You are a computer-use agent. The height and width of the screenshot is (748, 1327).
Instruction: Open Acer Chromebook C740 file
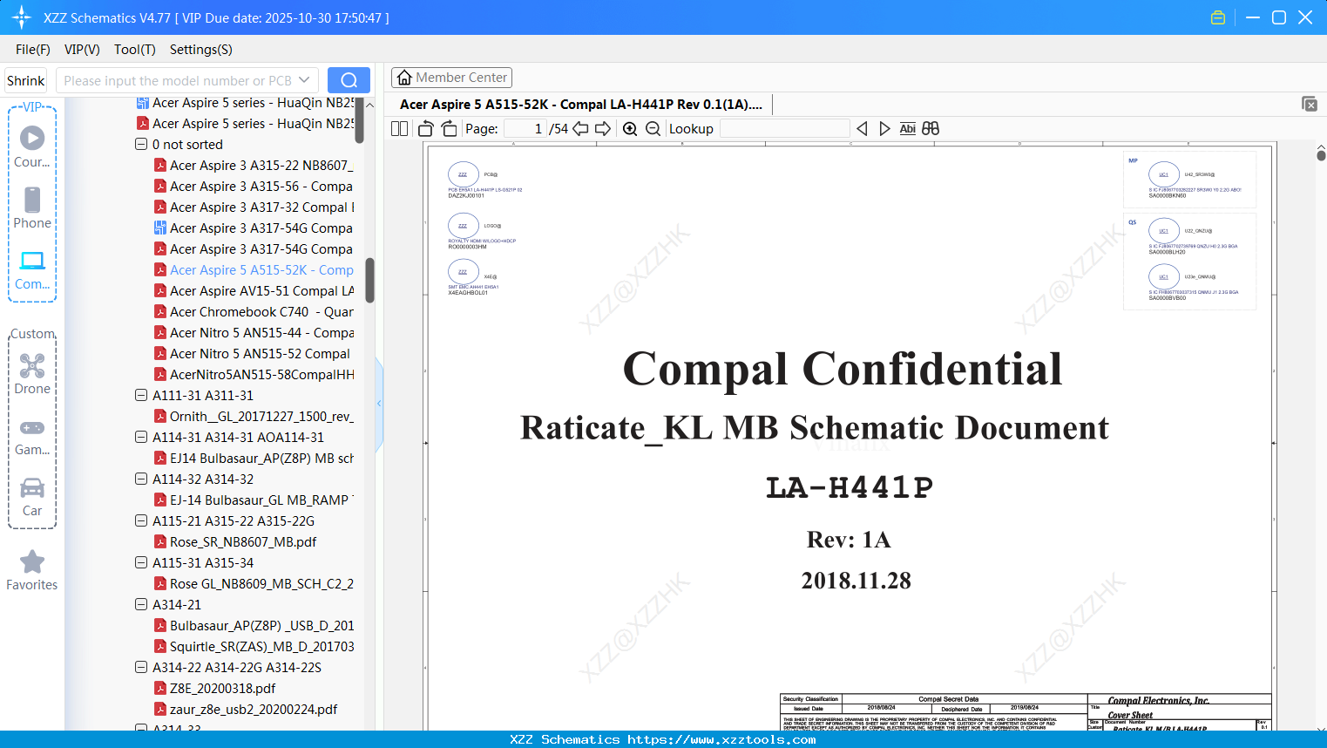tap(254, 312)
